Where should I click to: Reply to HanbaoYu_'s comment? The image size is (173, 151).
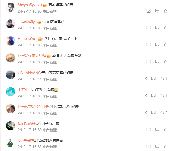[157, 45]
